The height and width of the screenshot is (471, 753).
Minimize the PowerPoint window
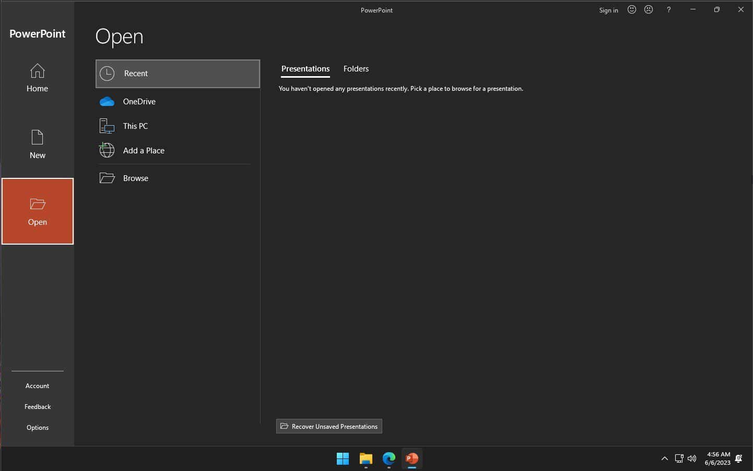click(693, 9)
